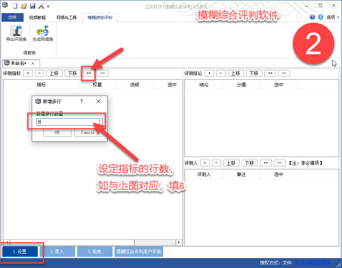Close the 未命名* document tab
The width and height of the screenshot is (342, 268).
click(x=33, y=64)
